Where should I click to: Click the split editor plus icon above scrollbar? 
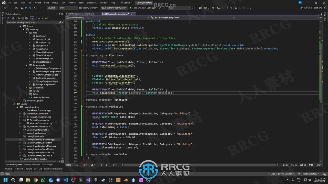[x=320, y=18]
